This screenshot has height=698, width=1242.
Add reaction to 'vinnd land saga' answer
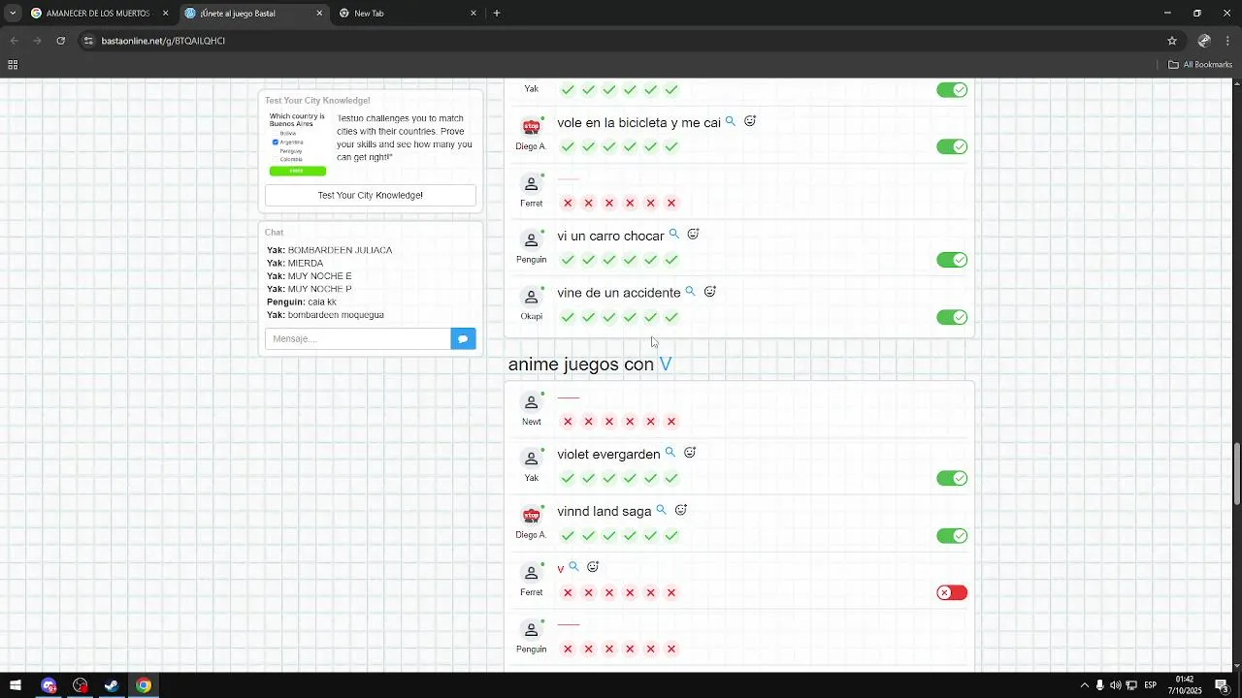(681, 510)
